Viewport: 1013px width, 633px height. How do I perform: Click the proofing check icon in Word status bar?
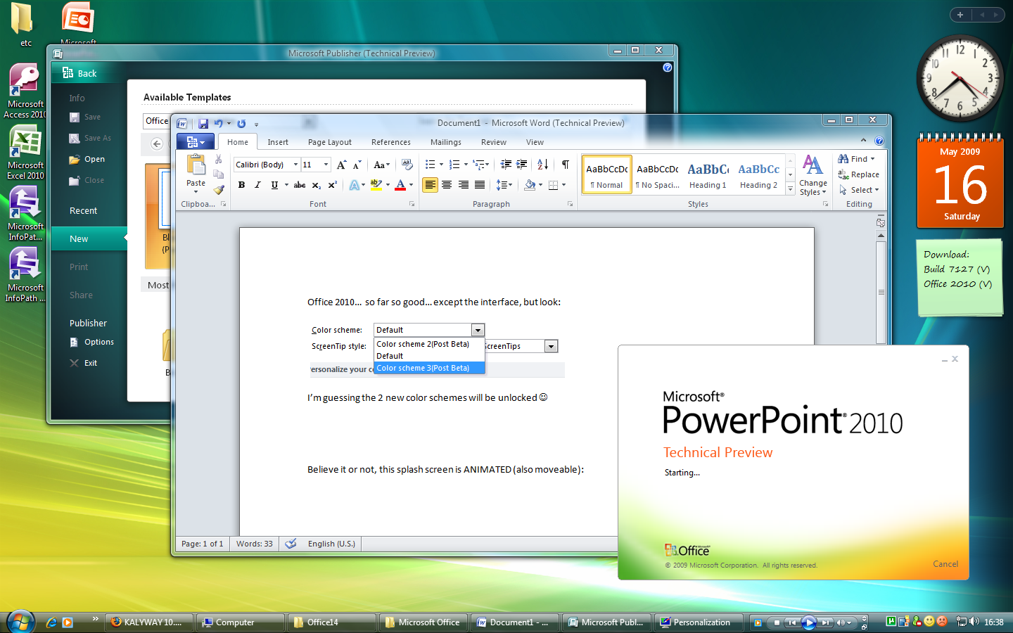point(291,544)
